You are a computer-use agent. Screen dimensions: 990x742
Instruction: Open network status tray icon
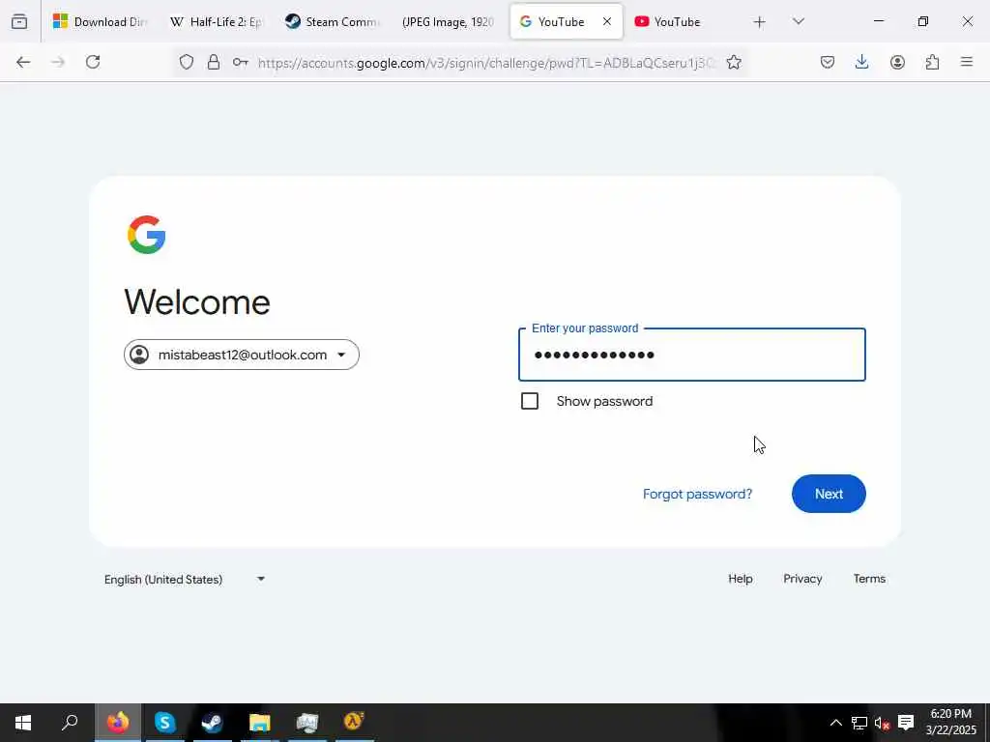point(859,723)
